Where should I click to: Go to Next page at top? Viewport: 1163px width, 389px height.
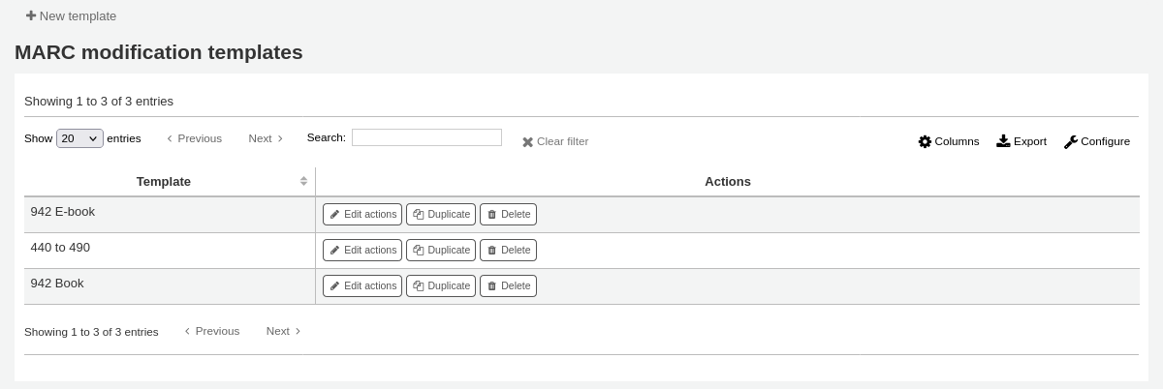(266, 138)
